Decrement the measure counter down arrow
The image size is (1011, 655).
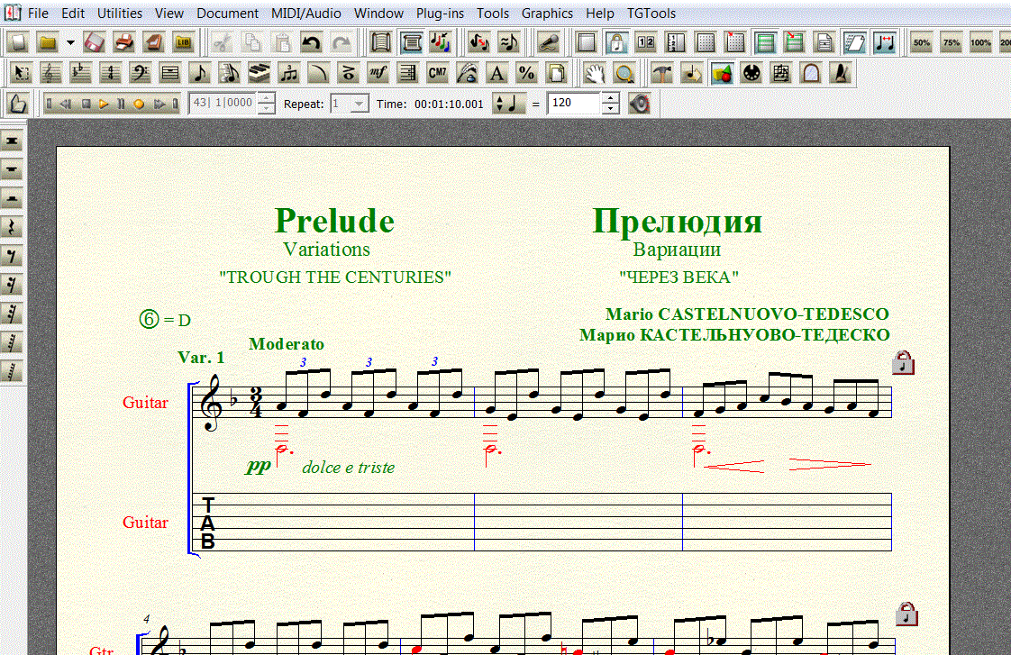click(x=266, y=109)
